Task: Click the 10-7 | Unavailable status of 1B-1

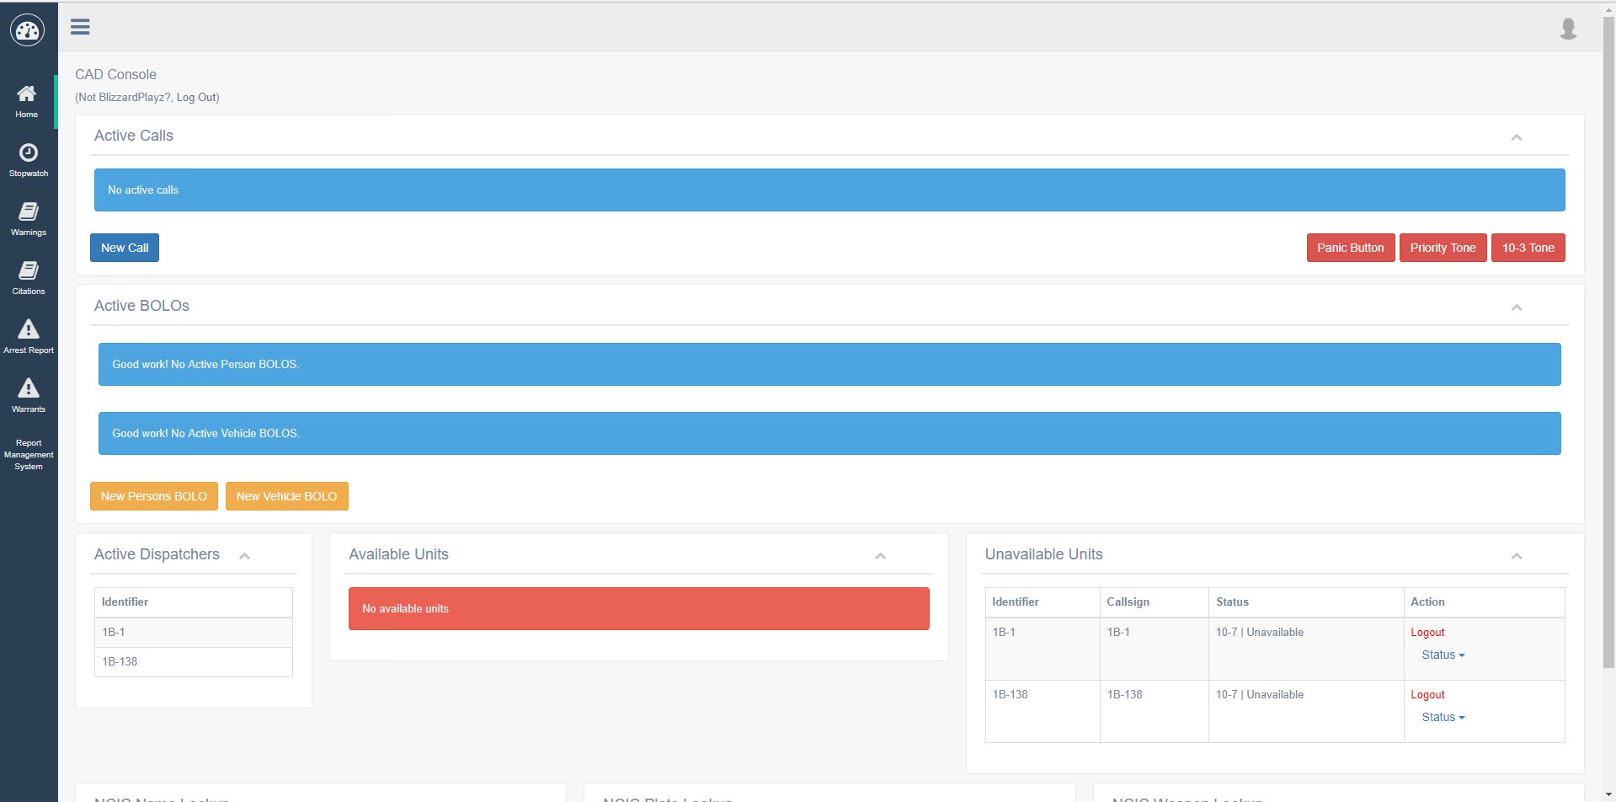Action: coord(1259,633)
